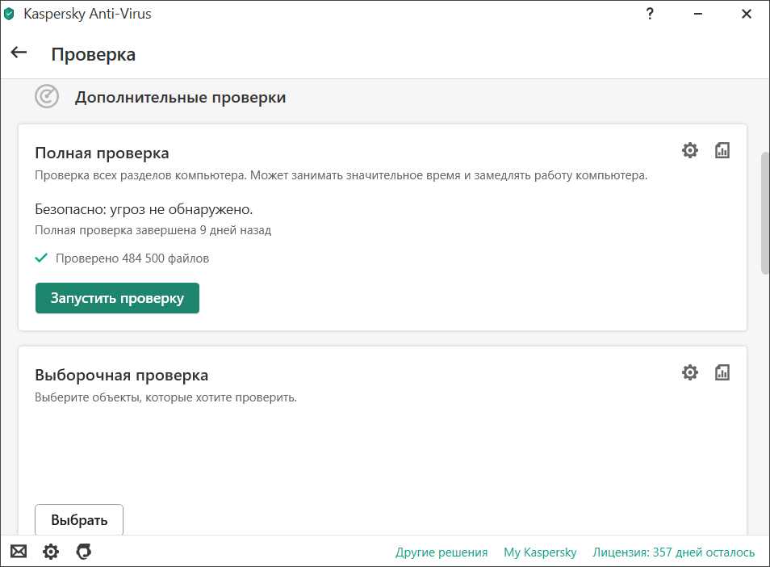Viewport: 770px width, 567px height.
Task: Click the envelope notifications icon in the bottom bar
Action: 19,552
